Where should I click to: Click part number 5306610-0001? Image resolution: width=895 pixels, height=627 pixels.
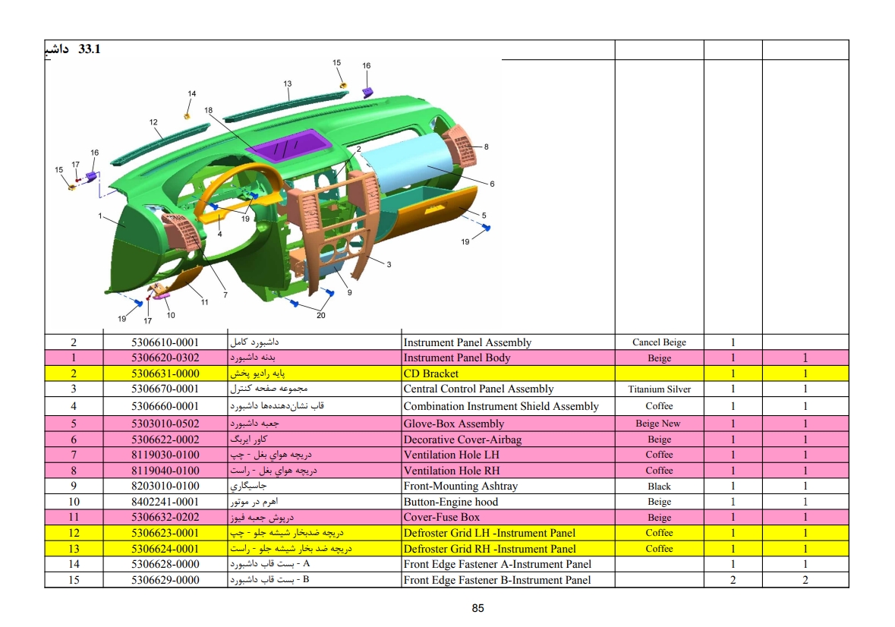(x=165, y=342)
